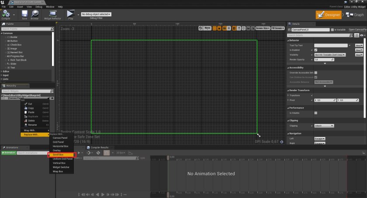367x198 pixels.
Task: Toggle the Is Variable checkbox
Action: [332, 30]
